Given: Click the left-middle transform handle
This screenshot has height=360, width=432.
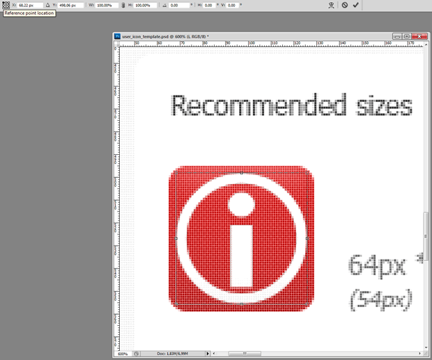Looking at the screenshot, I should pyautogui.click(x=176, y=239).
